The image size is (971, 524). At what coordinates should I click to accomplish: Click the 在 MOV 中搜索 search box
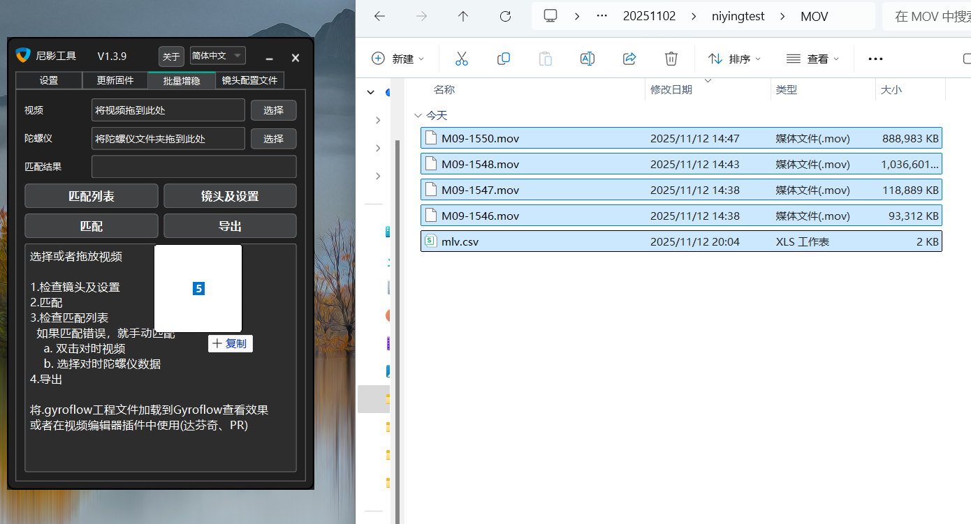point(927,16)
